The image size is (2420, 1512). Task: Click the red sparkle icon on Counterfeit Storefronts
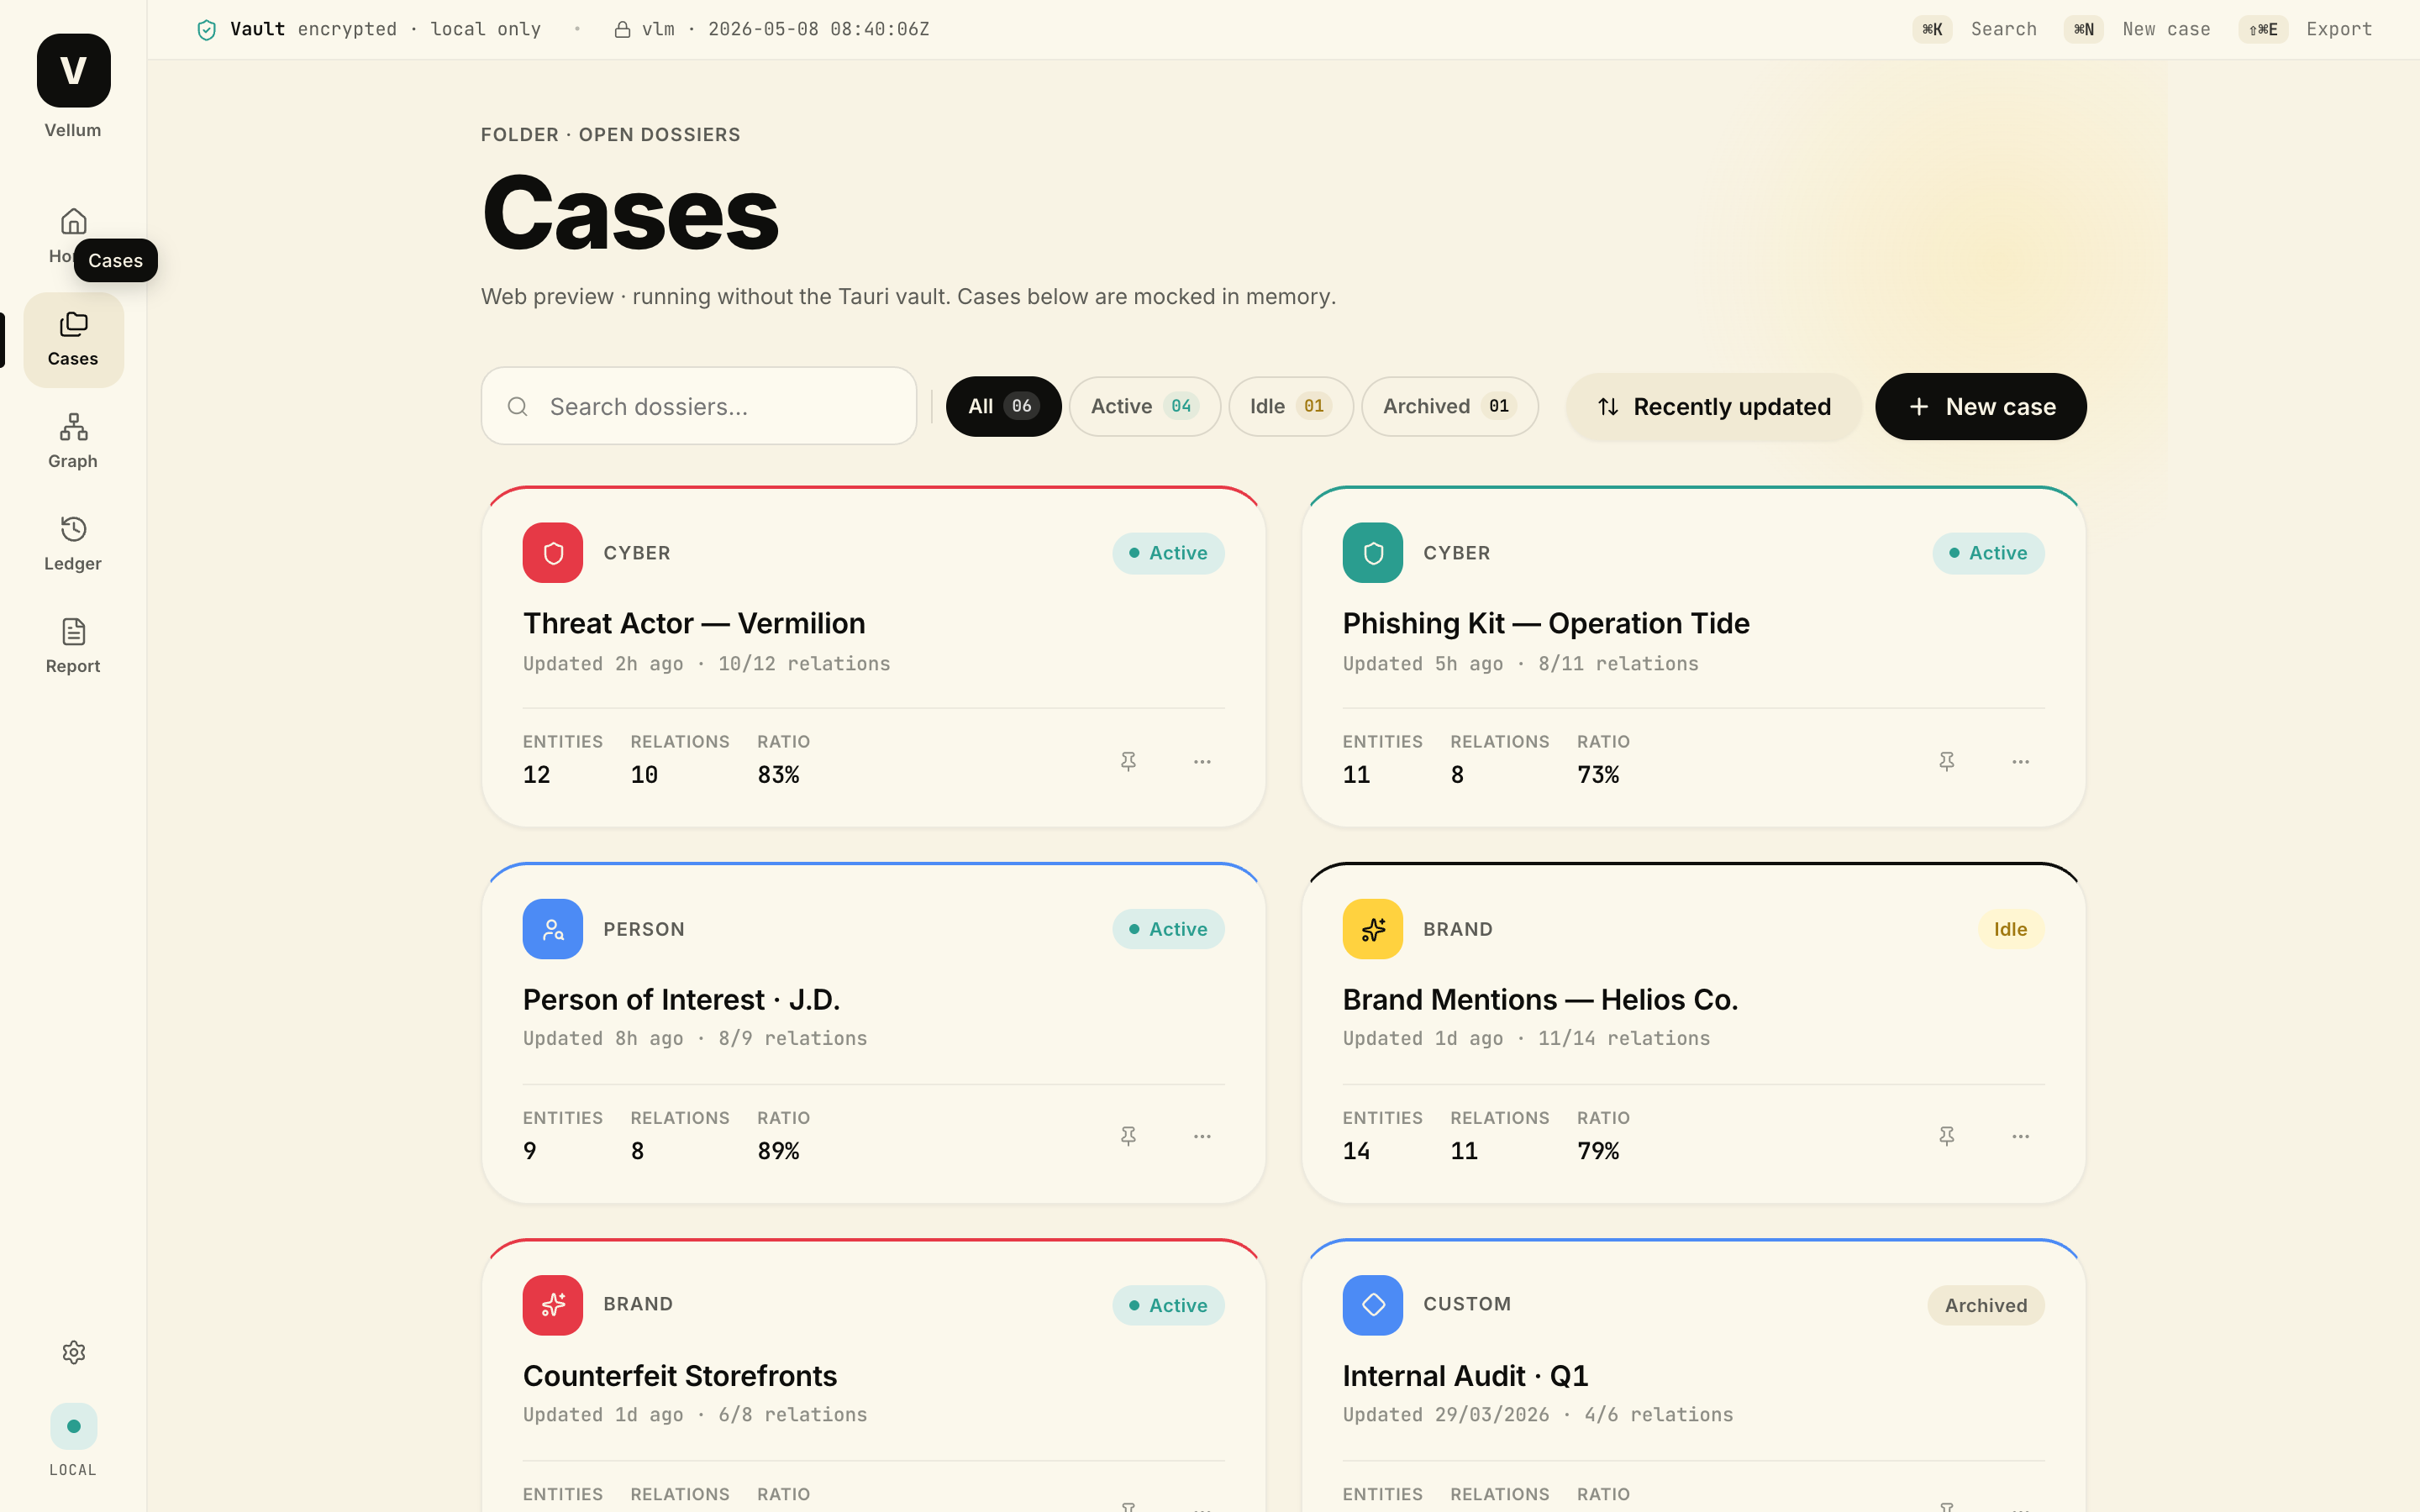pyautogui.click(x=553, y=1305)
